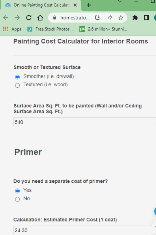Open the Apps bookmarks shortcut
Image resolution: width=156 pixels, height=235 pixels.
pos(12,29)
